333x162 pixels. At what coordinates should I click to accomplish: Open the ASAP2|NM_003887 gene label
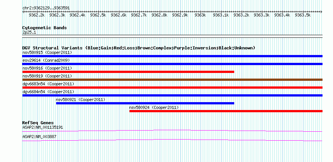pos(39,137)
